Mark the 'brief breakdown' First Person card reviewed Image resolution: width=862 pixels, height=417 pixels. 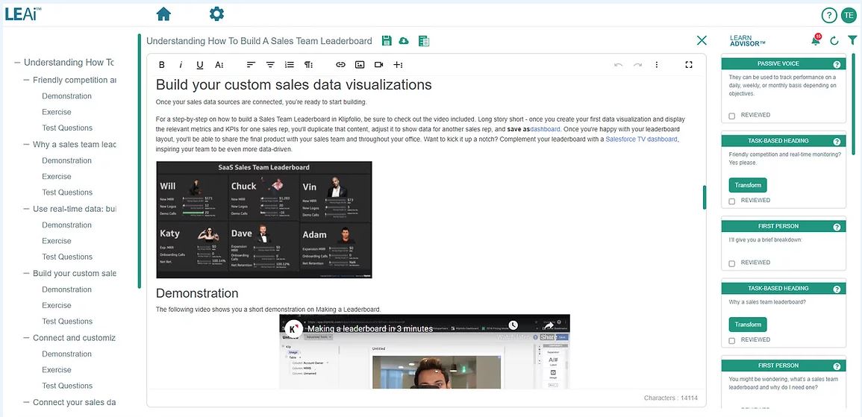point(732,263)
